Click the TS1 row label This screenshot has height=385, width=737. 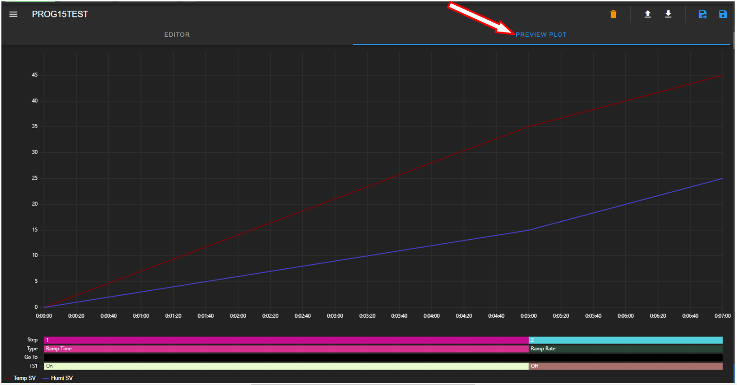33,366
